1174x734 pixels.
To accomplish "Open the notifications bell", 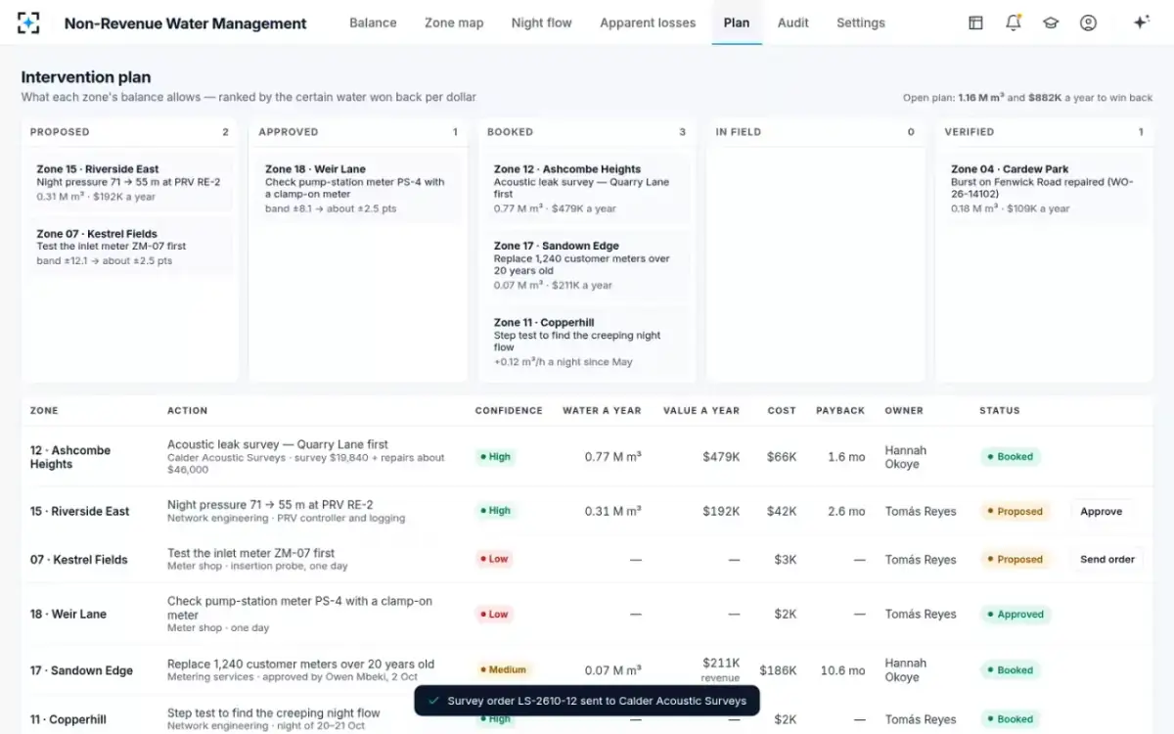I will click(1014, 23).
